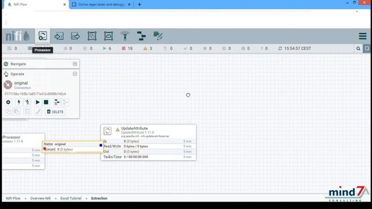Click the connection id text in Operate
Image resolution: width=372 pixels, height=209 pixels.
pyautogui.click(x=35, y=94)
